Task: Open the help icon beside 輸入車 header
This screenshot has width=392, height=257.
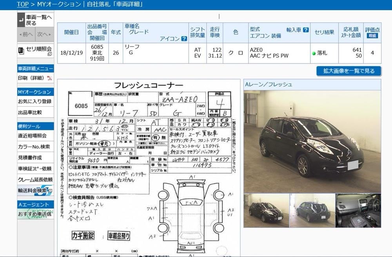Action: coord(305,30)
